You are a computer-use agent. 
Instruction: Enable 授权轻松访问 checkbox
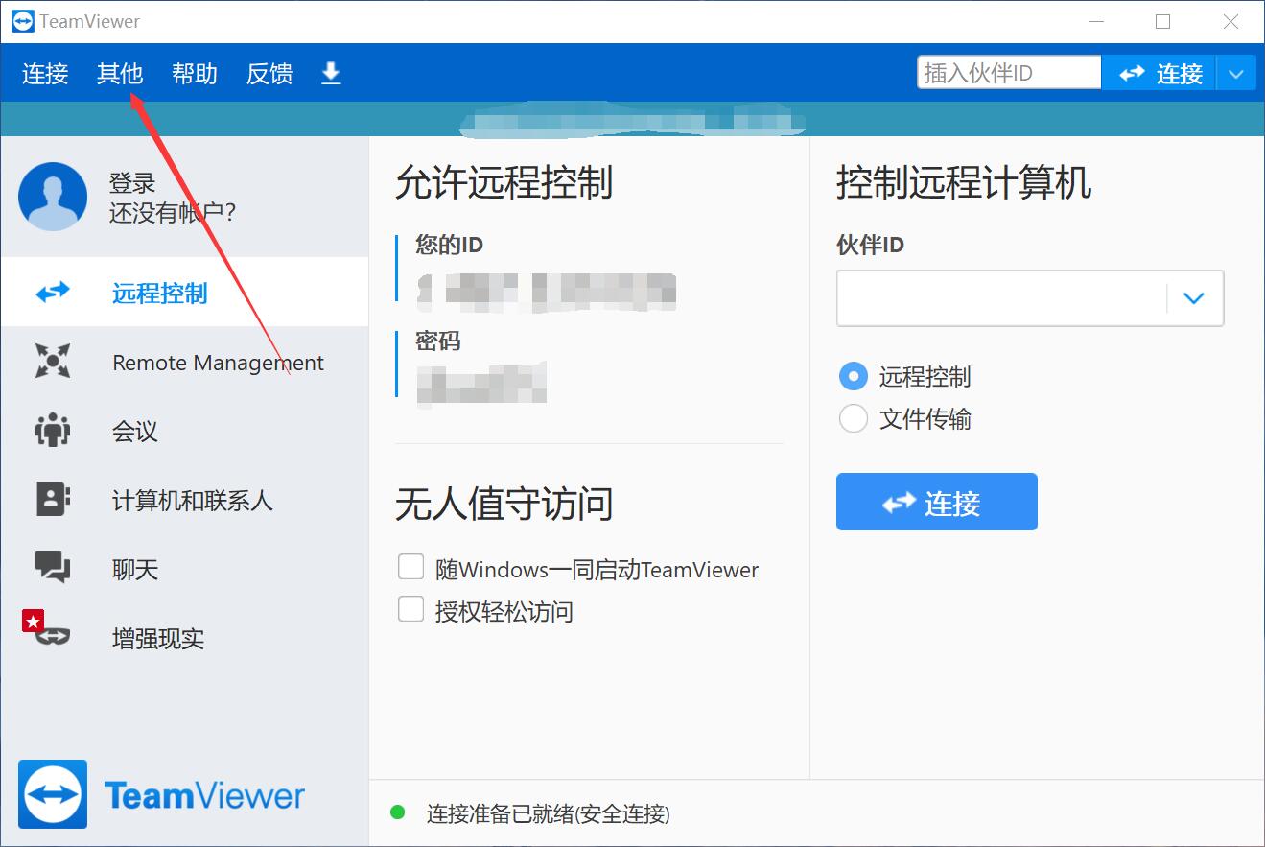(411, 609)
